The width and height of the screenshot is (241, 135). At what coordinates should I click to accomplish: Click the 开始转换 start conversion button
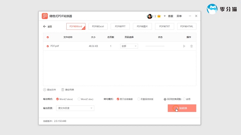click(182, 108)
